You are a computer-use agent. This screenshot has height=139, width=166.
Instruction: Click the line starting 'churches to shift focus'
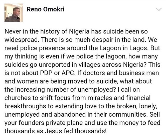click(x=78, y=98)
